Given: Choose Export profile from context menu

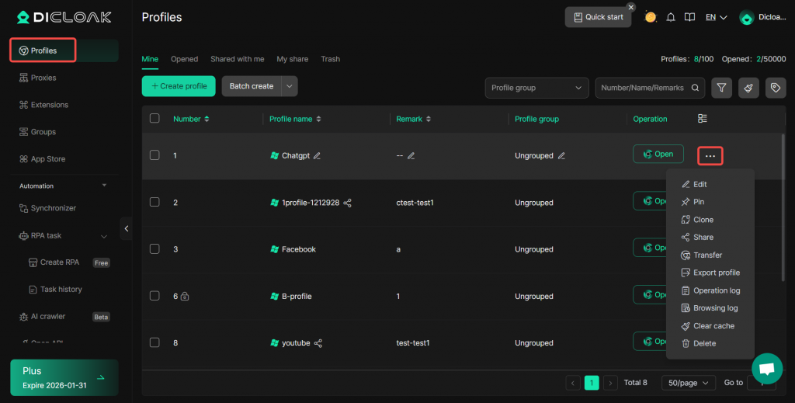Looking at the screenshot, I should click(716, 273).
